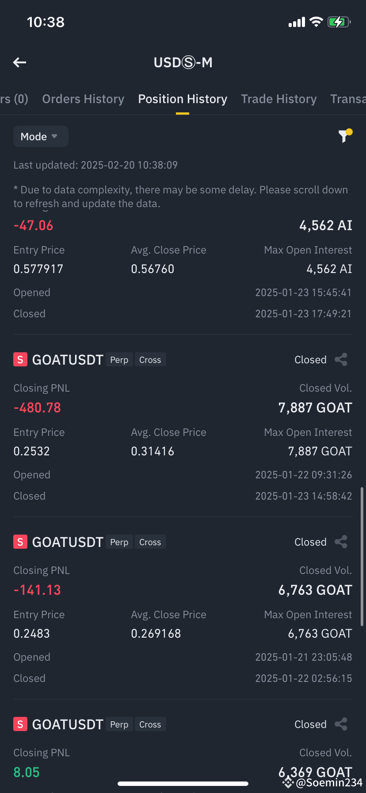This screenshot has height=793, width=366.
Task: Switch to Trade History tab
Action: (x=279, y=99)
